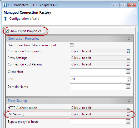139x128 pixels.
Task: Collapse the Connection Properties section
Action: pos(129,39)
